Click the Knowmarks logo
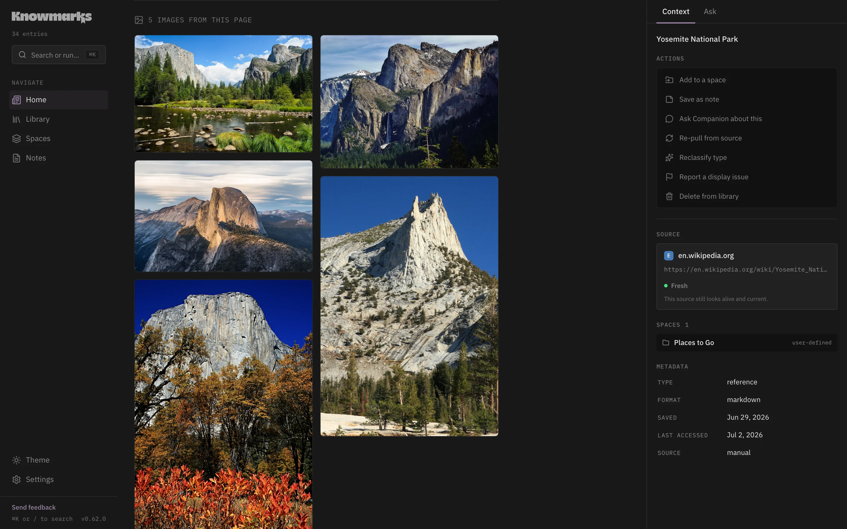The image size is (847, 529). click(x=52, y=17)
